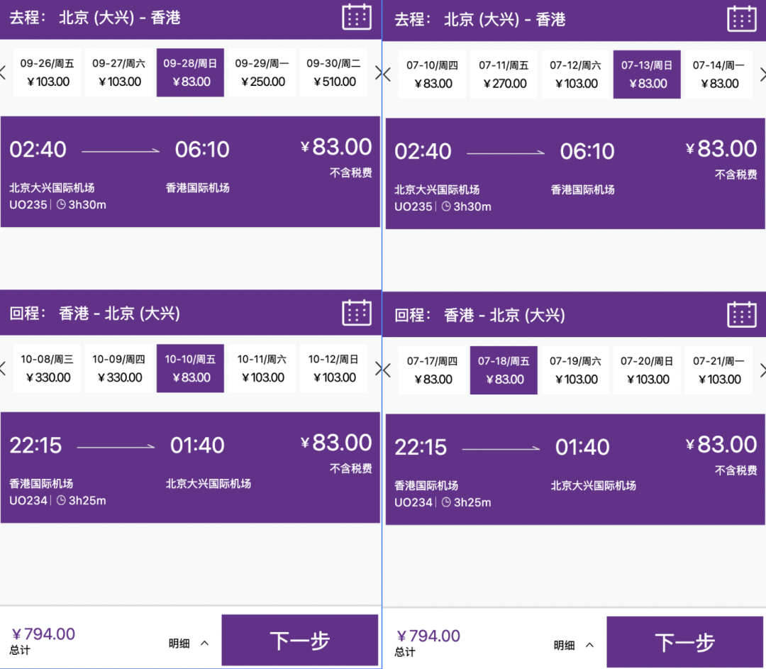
Task: Open calendar icon for left outbound flight
Action: click(x=357, y=17)
